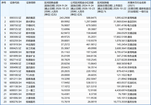
Task: Click dividend total 1,297.0489
Action: pos(90,22)
